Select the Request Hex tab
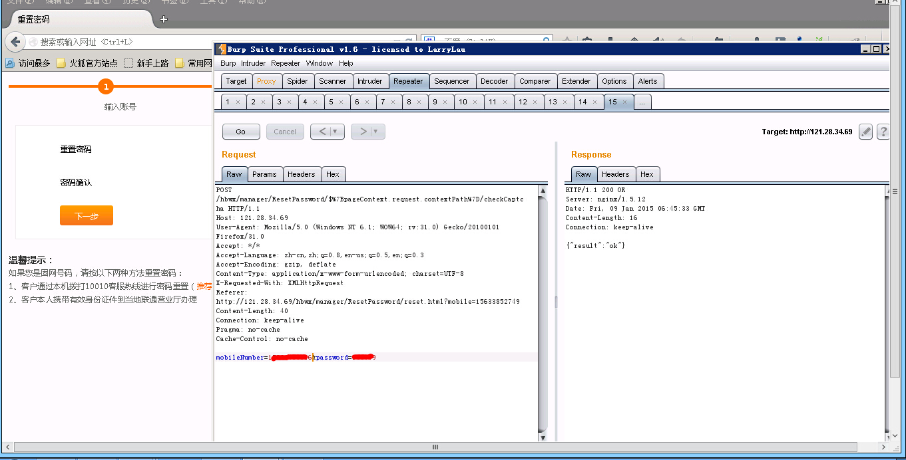This screenshot has width=906, height=460. [x=333, y=174]
